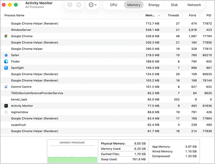The width and height of the screenshot is (215, 164).
Task: Click the green zoom window button
Action: [16, 5]
